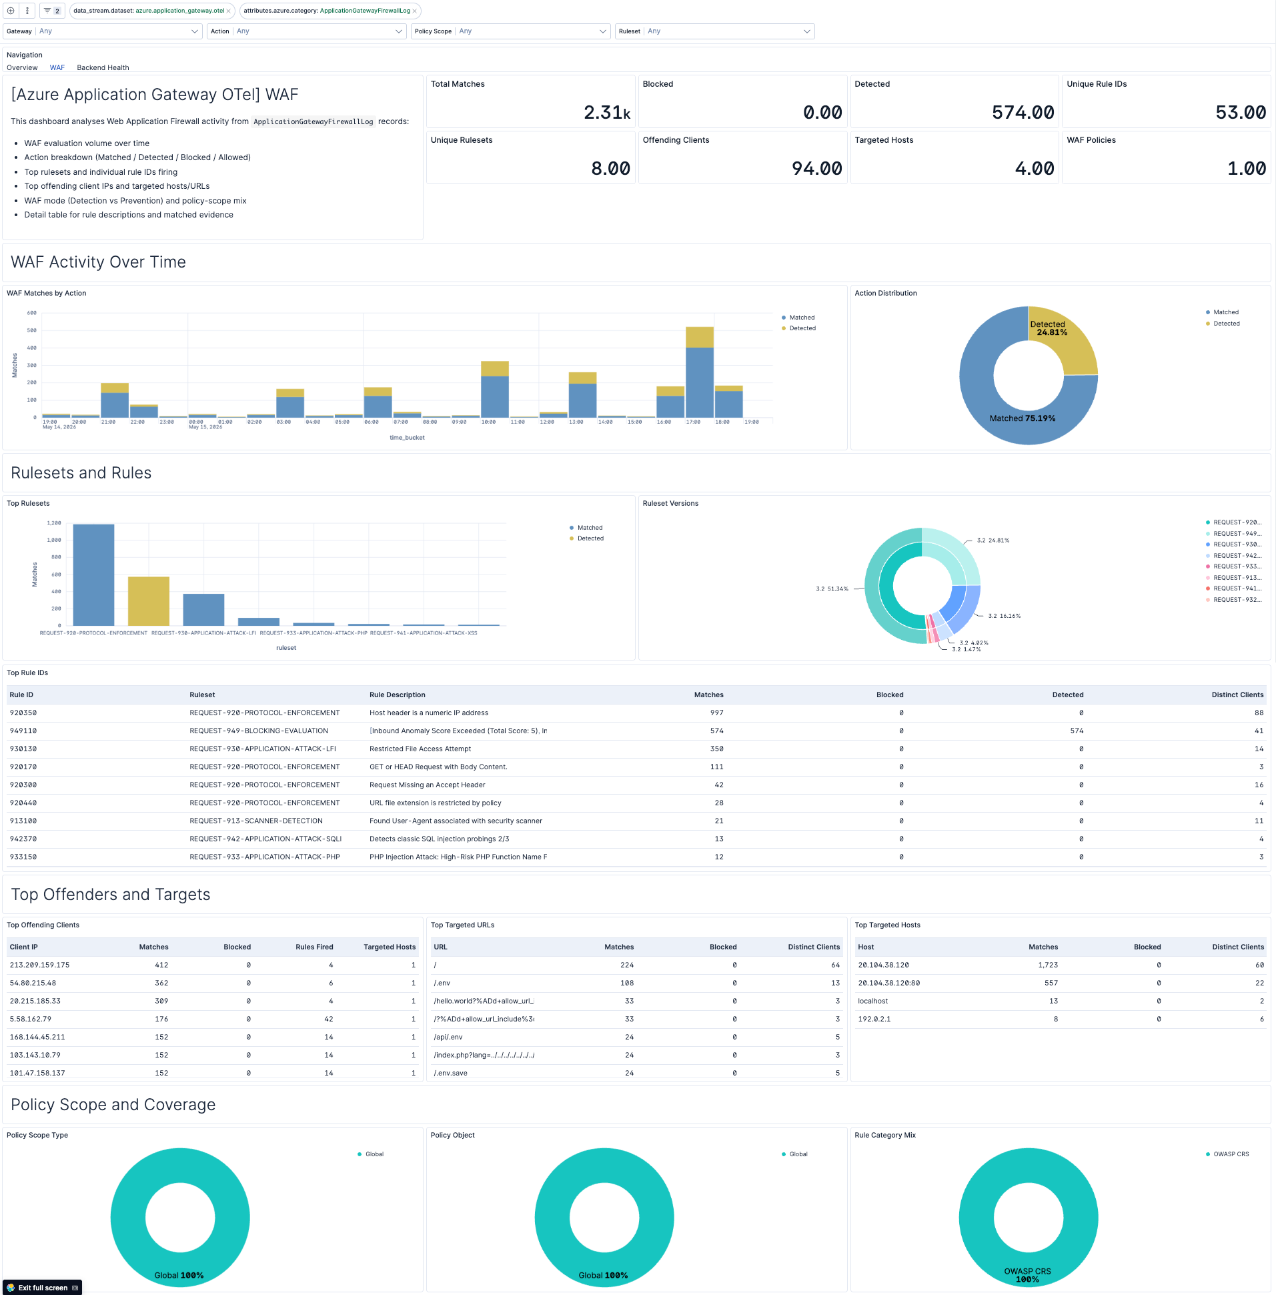
Task: Open the WAF navigation link
Action: click(57, 67)
